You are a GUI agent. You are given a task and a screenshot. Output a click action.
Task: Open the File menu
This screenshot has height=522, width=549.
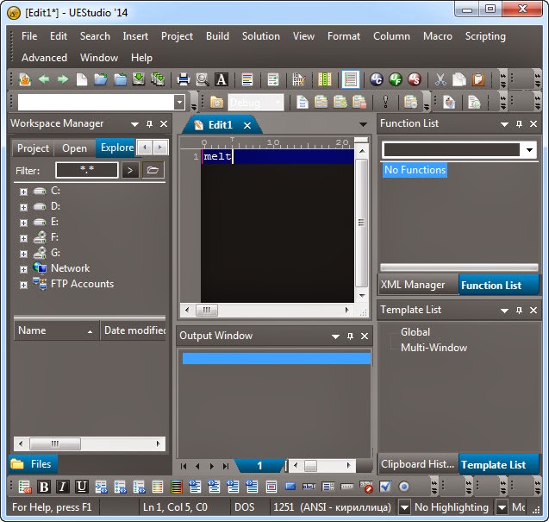click(x=29, y=36)
